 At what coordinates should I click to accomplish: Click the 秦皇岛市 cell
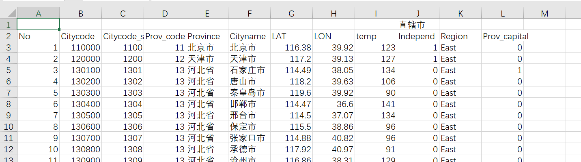(249, 93)
